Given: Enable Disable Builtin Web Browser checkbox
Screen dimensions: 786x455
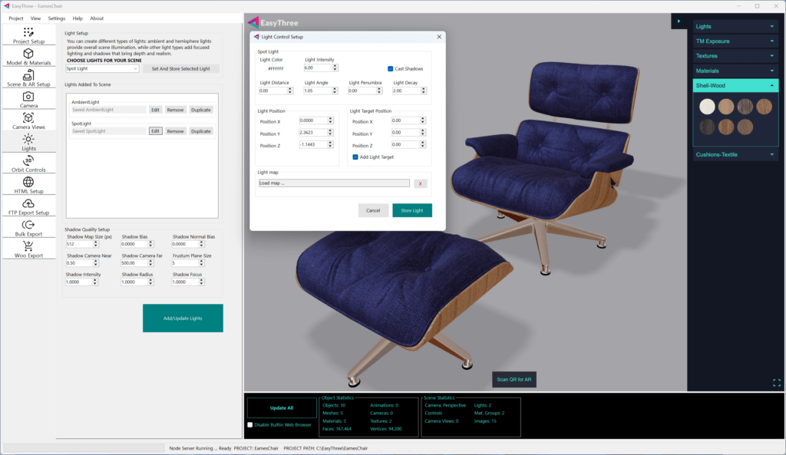Looking at the screenshot, I should click(250, 424).
